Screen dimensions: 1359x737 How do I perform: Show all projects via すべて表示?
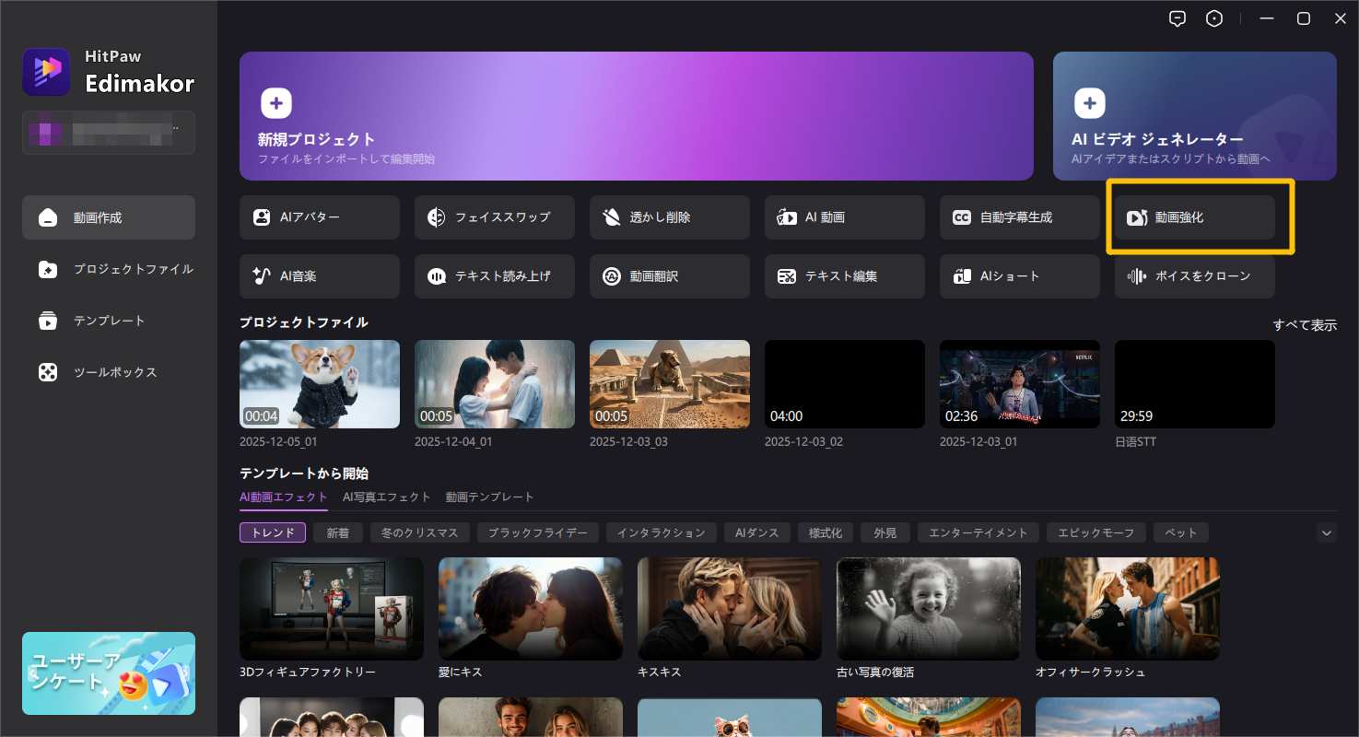[x=1306, y=324]
